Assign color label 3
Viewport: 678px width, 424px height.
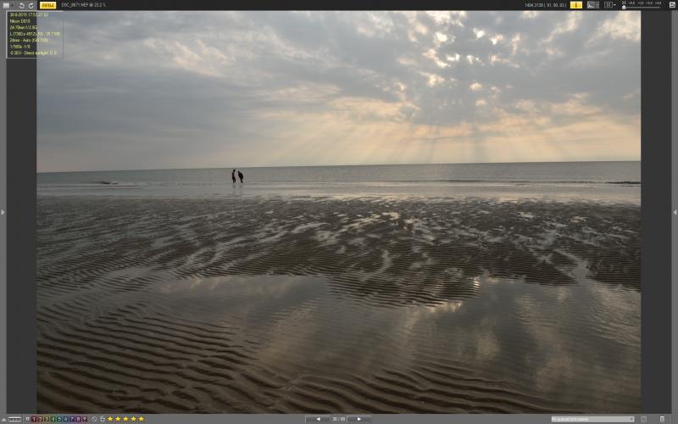[47, 419]
